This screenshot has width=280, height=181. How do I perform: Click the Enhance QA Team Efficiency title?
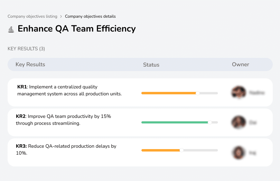[77, 29]
